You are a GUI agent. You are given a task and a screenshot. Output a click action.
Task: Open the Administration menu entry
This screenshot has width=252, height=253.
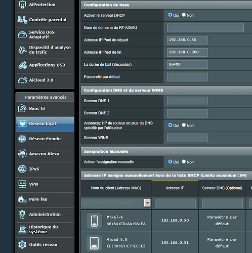pyautogui.click(x=45, y=215)
